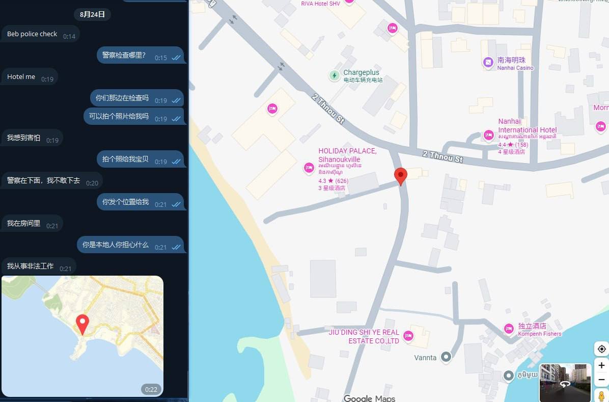Click the 独立酒店 Kompenh Fishers hotel icon
609x402 pixels.
pyautogui.click(x=509, y=329)
